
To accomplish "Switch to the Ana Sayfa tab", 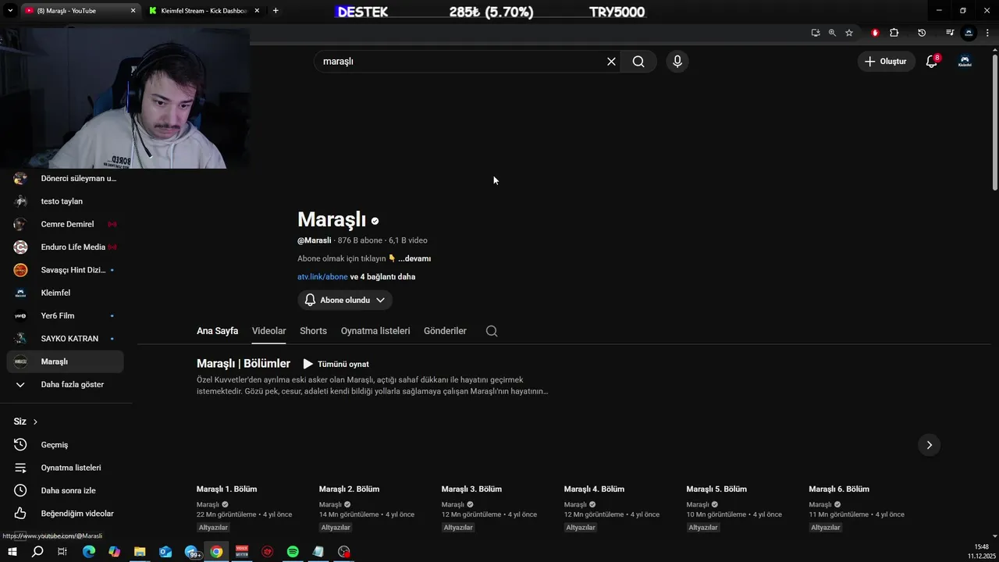I will point(217,331).
